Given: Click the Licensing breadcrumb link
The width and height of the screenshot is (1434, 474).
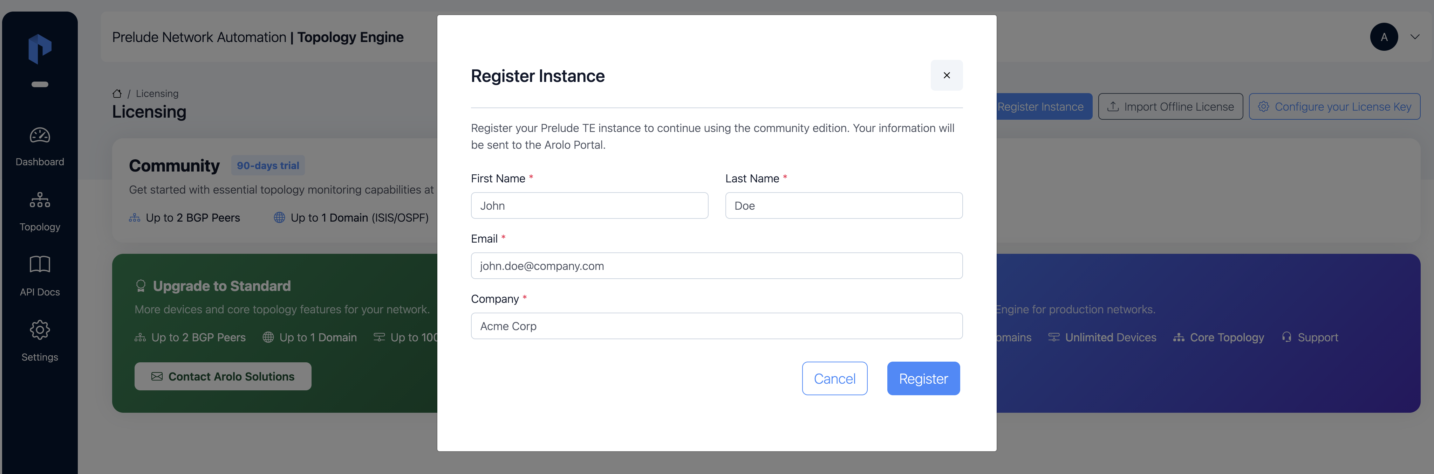Looking at the screenshot, I should tap(157, 93).
